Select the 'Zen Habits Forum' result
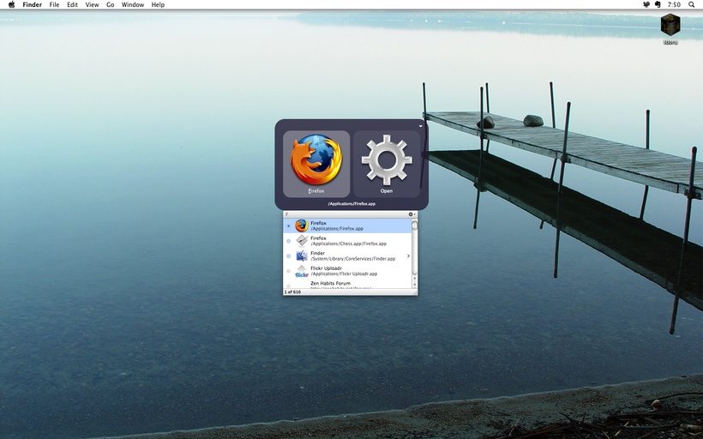The height and width of the screenshot is (439, 703). click(x=330, y=284)
